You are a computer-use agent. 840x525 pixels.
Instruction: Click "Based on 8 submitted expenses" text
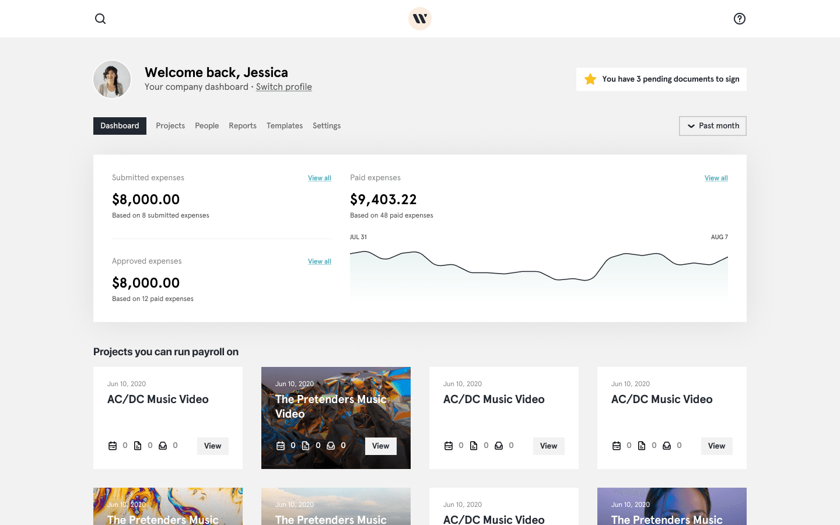coord(160,215)
